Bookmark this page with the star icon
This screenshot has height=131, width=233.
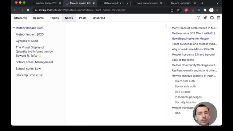click(x=178, y=10)
